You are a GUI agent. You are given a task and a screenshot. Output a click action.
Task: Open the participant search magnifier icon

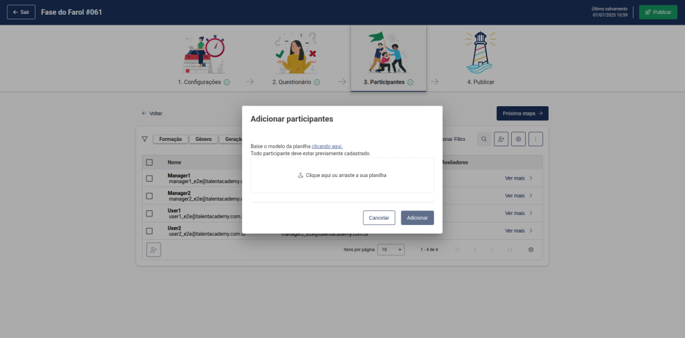tap(483, 139)
